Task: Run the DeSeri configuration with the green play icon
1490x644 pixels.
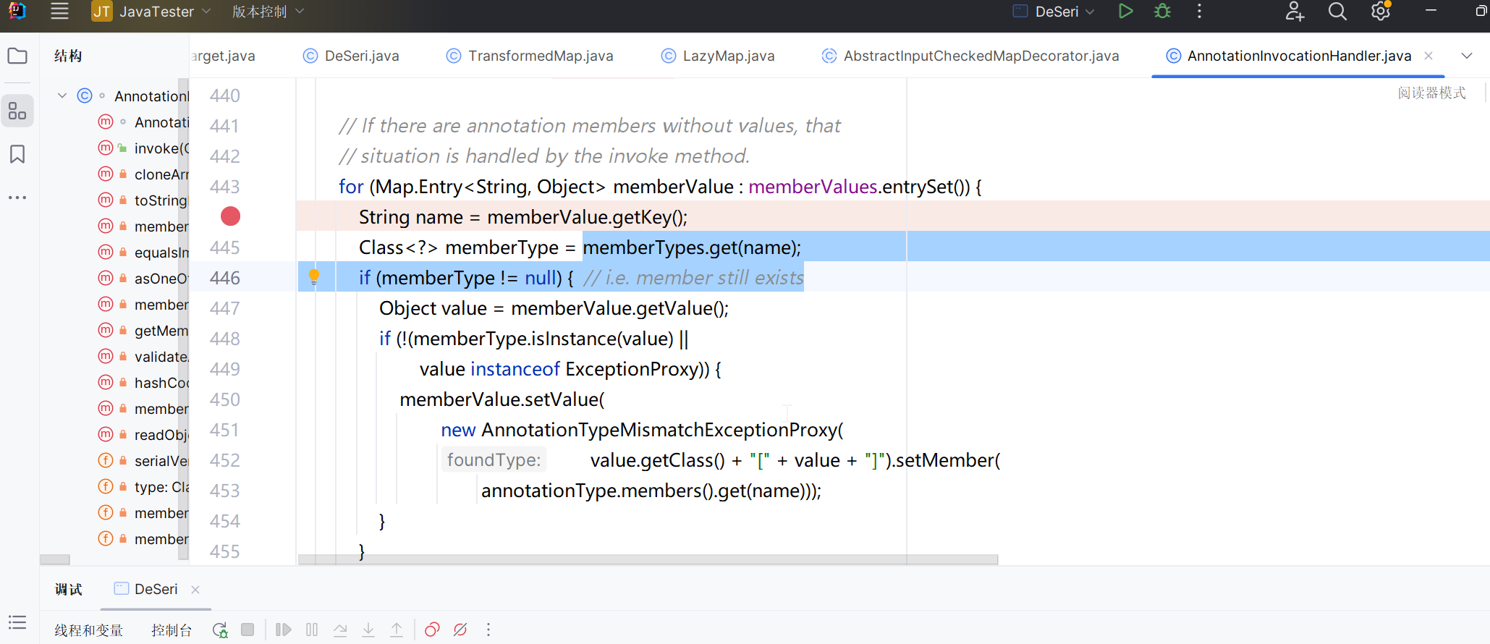Action: (x=1125, y=12)
